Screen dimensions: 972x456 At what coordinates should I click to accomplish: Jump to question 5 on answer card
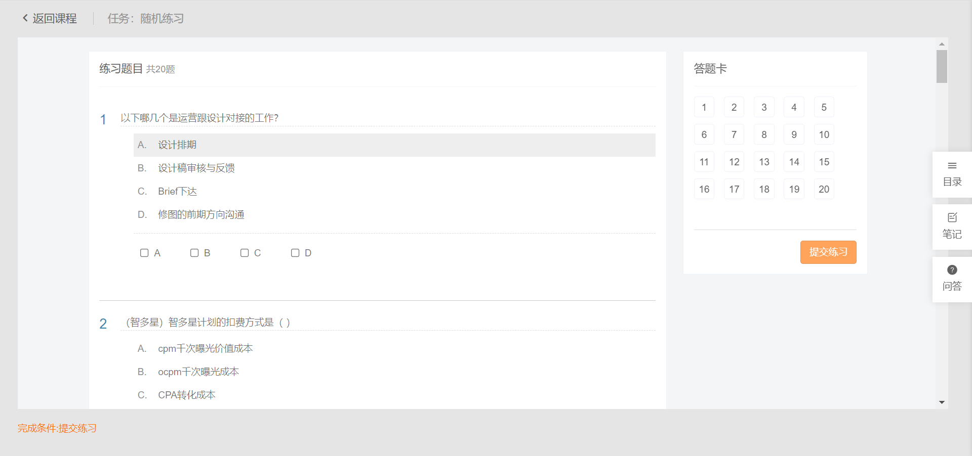coord(824,107)
